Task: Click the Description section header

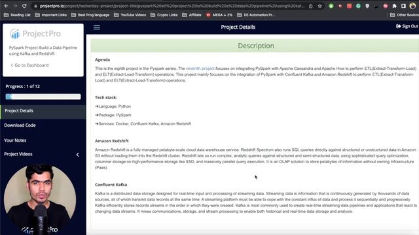Action: pos(256,46)
